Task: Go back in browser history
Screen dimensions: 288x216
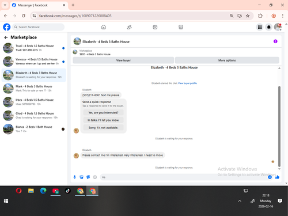Action: point(6,16)
